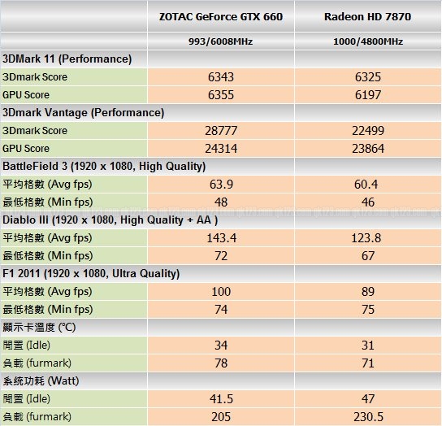Select the 143.4 fps cell

[x=222, y=238]
